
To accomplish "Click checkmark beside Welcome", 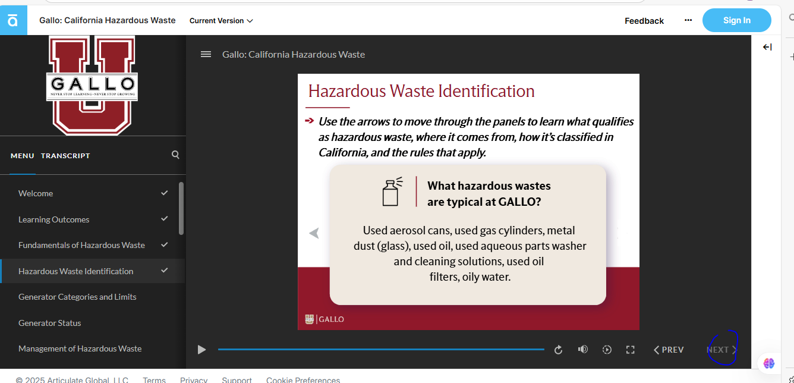I will [165, 193].
